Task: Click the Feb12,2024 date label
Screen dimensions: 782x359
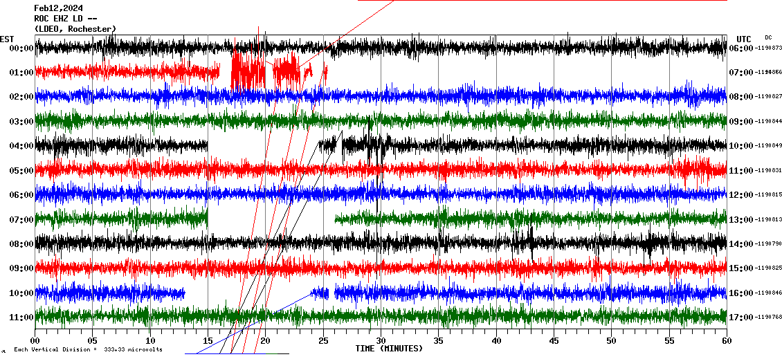Action: coord(57,8)
